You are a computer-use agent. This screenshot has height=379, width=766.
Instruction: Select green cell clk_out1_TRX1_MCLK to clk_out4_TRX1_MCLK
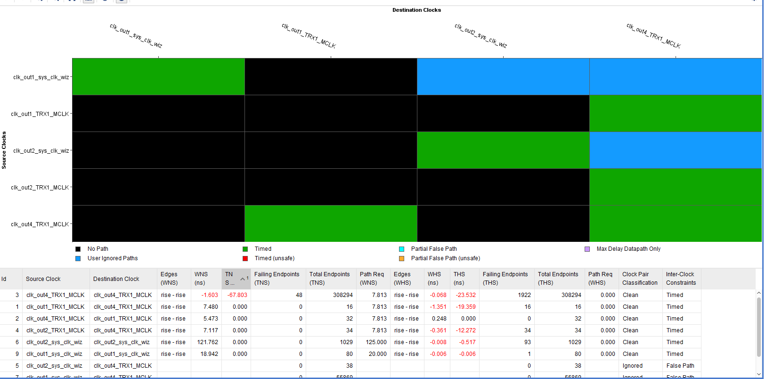click(676, 114)
